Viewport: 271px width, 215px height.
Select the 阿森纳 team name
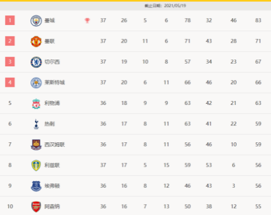pyautogui.click(x=52, y=206)
